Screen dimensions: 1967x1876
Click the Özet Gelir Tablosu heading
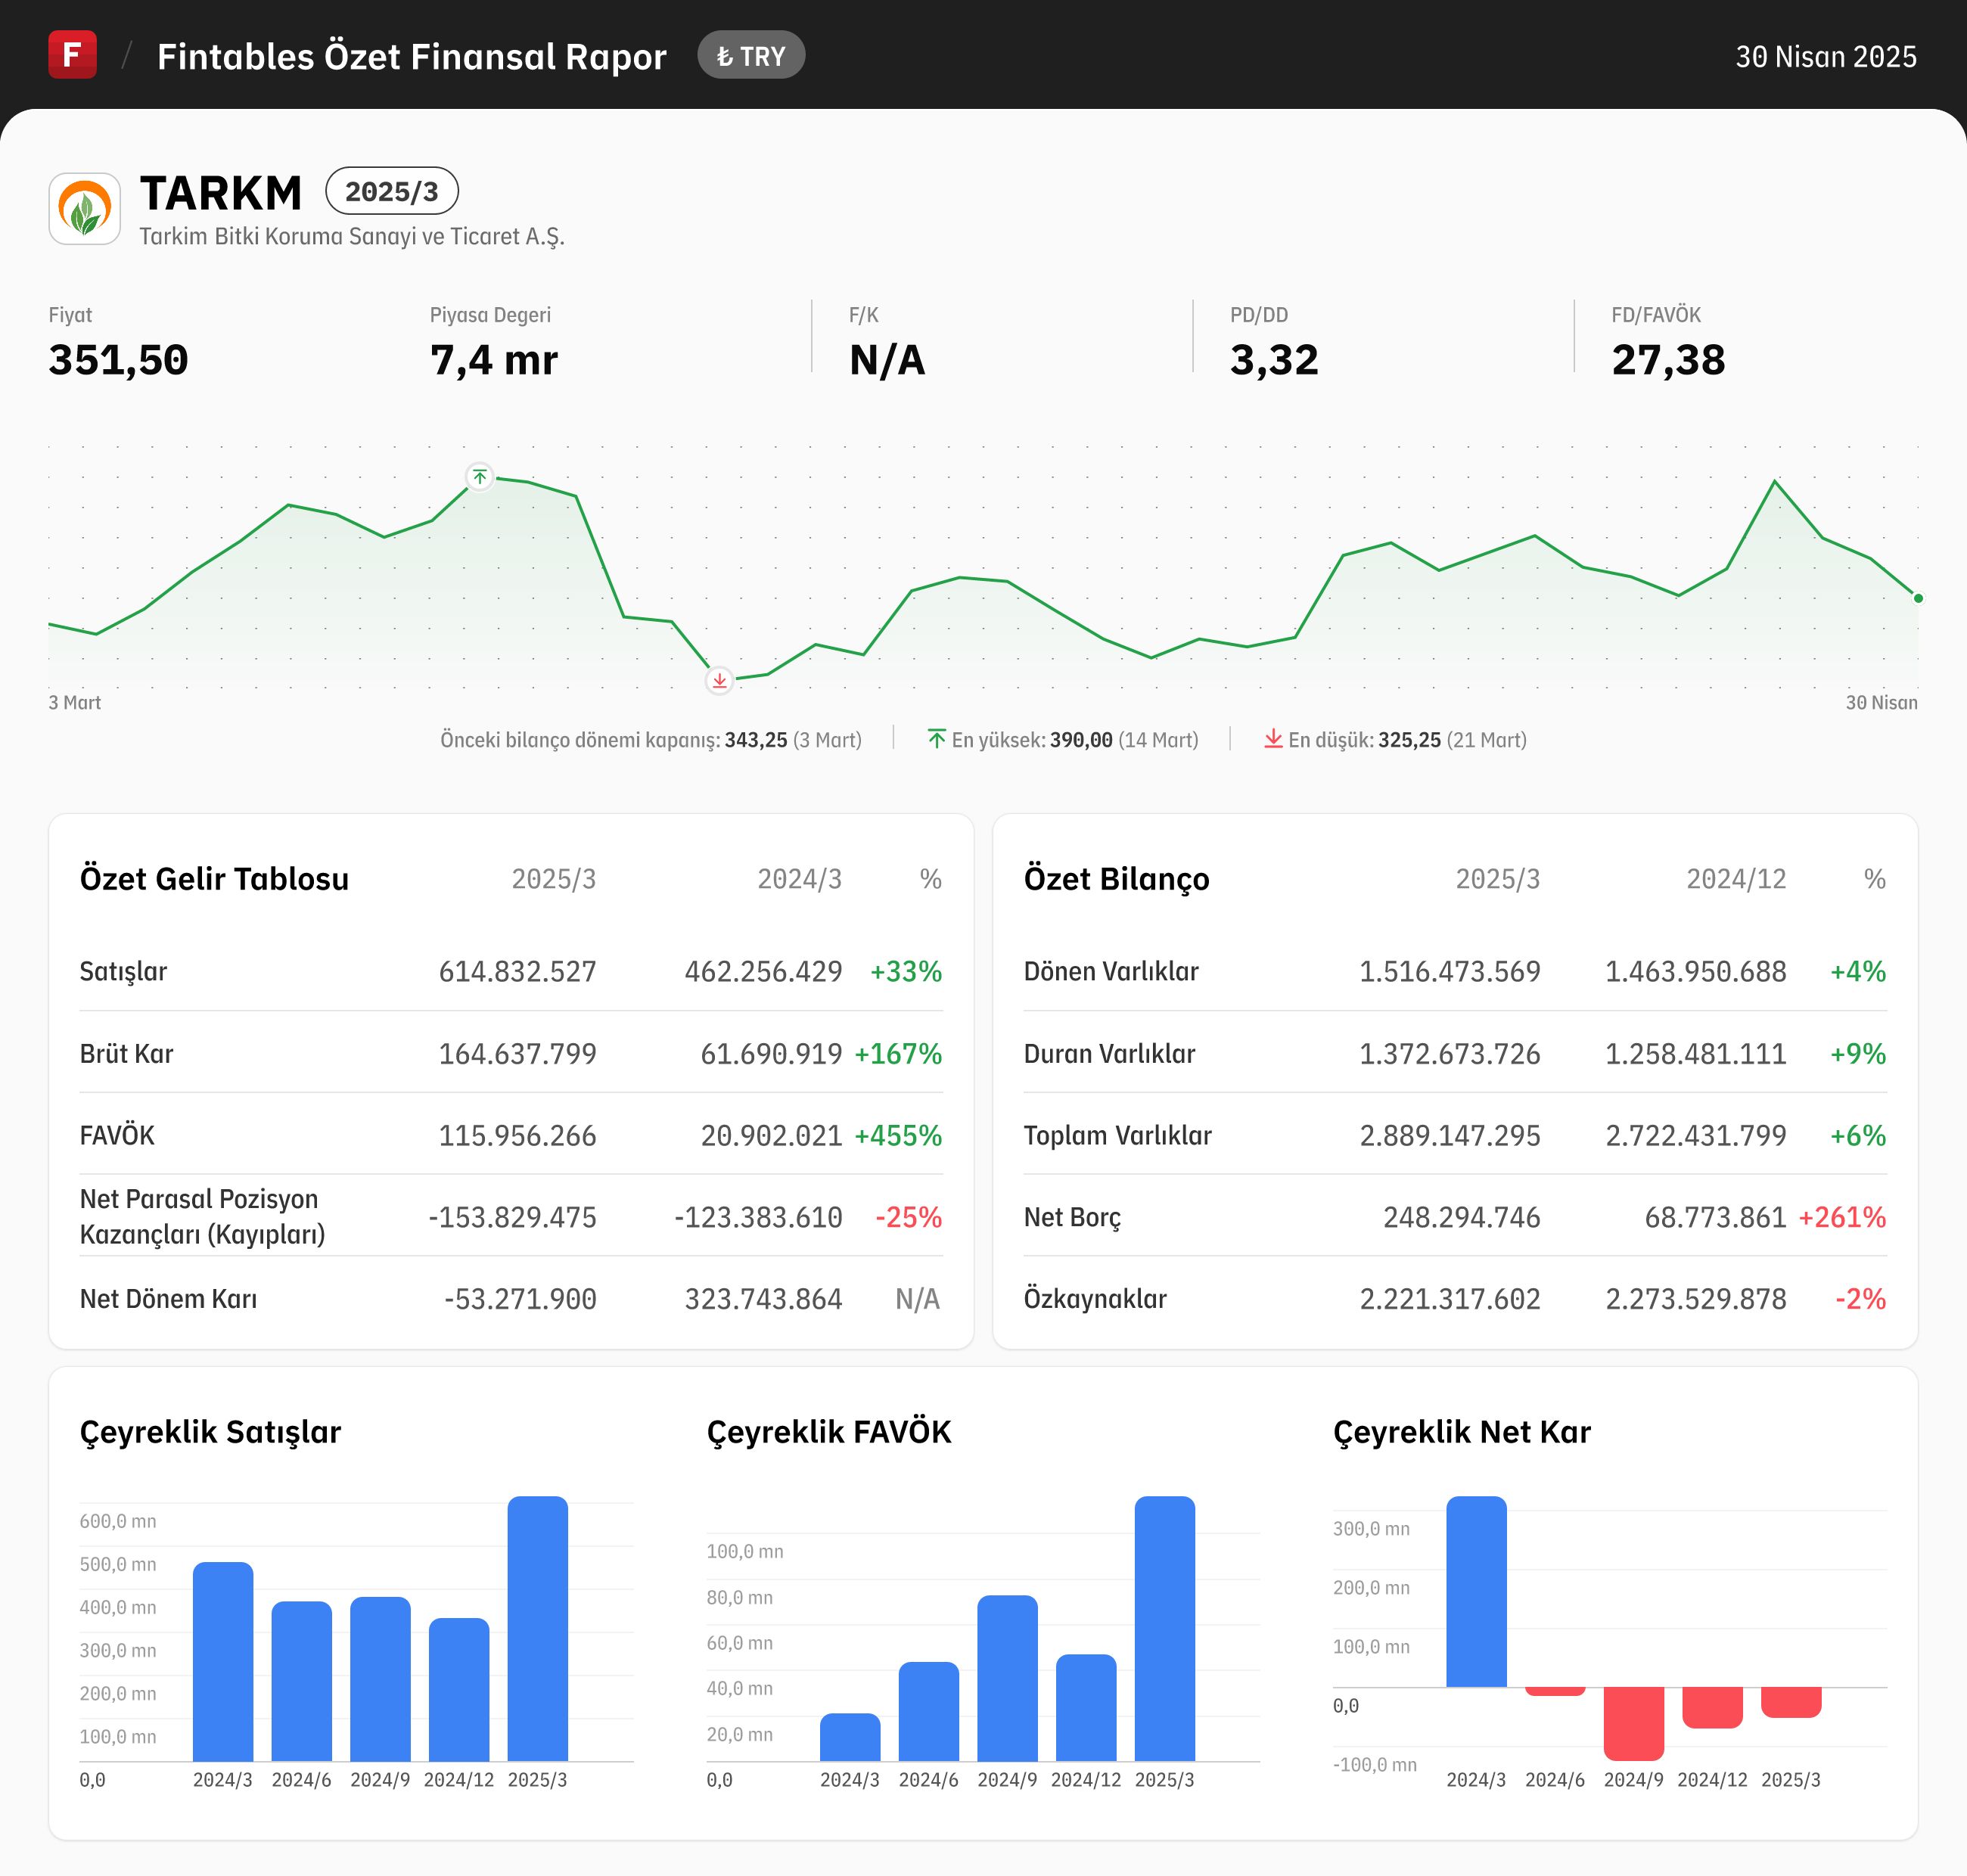[214, 879]
